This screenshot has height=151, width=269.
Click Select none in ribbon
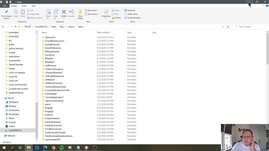click(131, 14)
